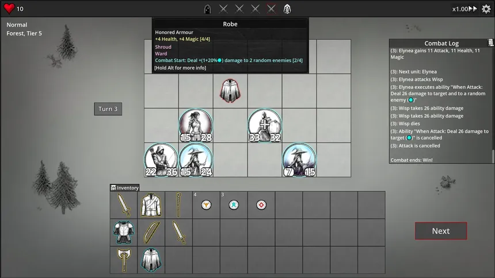The height and width of the screenshot is (278, 495).
Task: Select the red-highlighted crossed swords battle icon
Action: click(x=271, y=9)
